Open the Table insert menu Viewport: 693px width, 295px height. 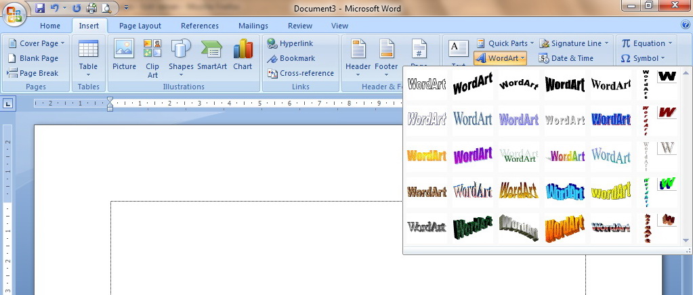[88, 58]
